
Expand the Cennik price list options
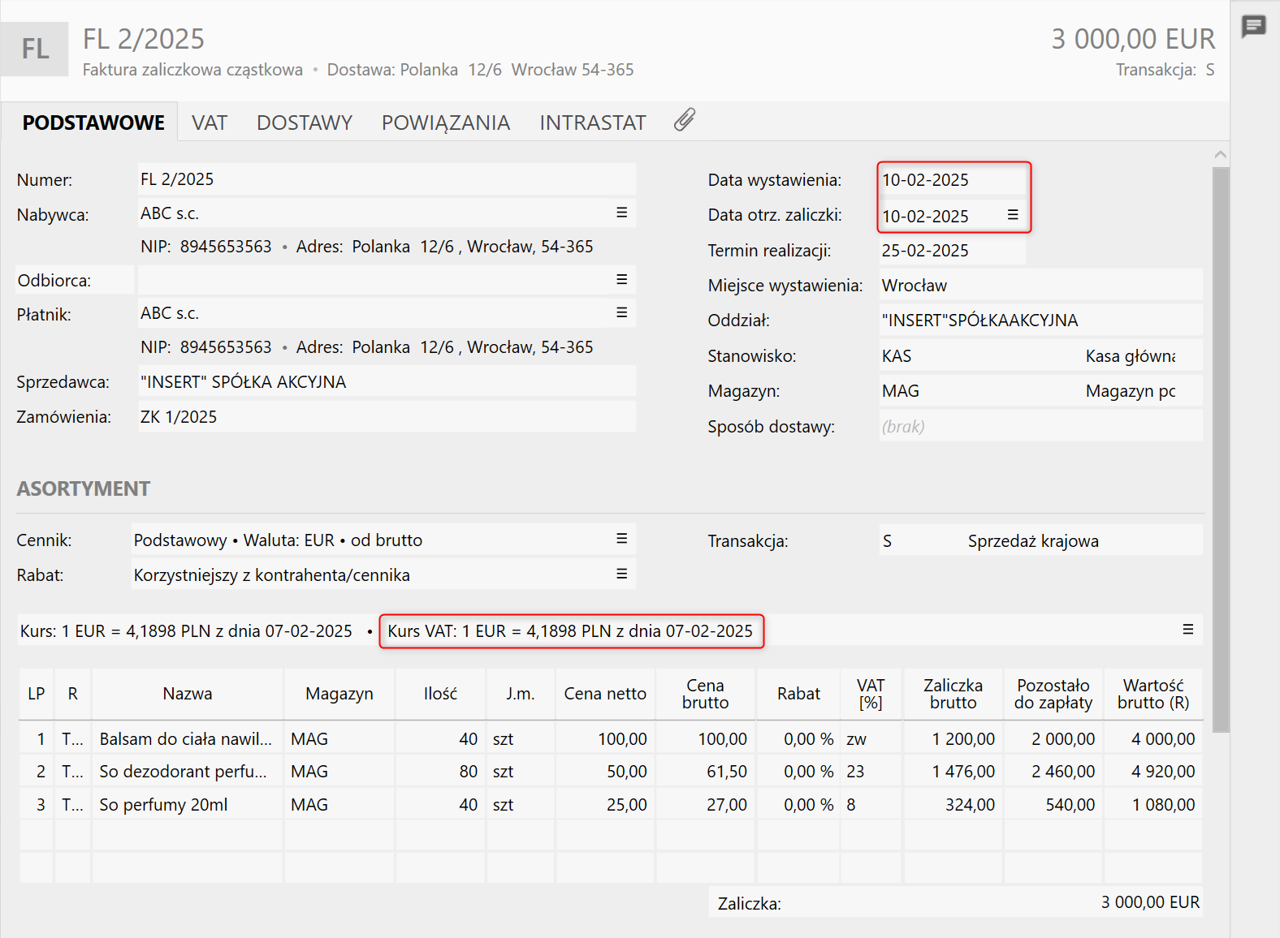tap(621, 539)
